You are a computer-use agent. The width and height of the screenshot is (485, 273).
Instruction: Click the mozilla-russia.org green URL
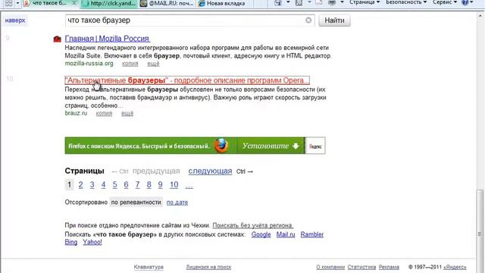89,64
